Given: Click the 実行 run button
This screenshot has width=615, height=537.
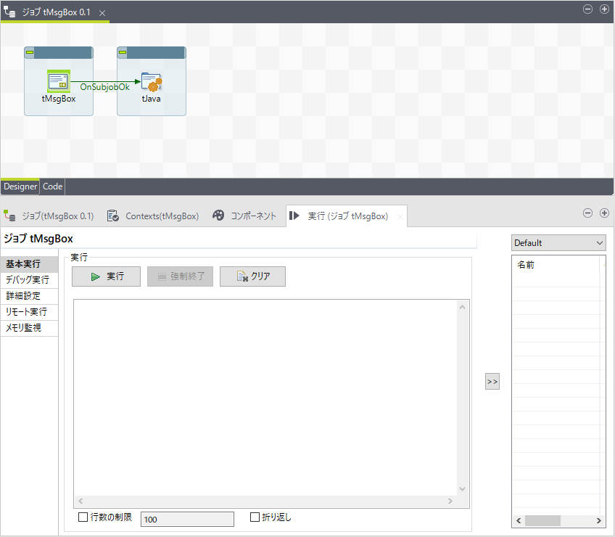Looking at the screenshot, I should [105, 276].
